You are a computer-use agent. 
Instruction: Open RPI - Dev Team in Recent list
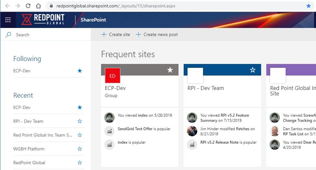(x=28, y=121)
